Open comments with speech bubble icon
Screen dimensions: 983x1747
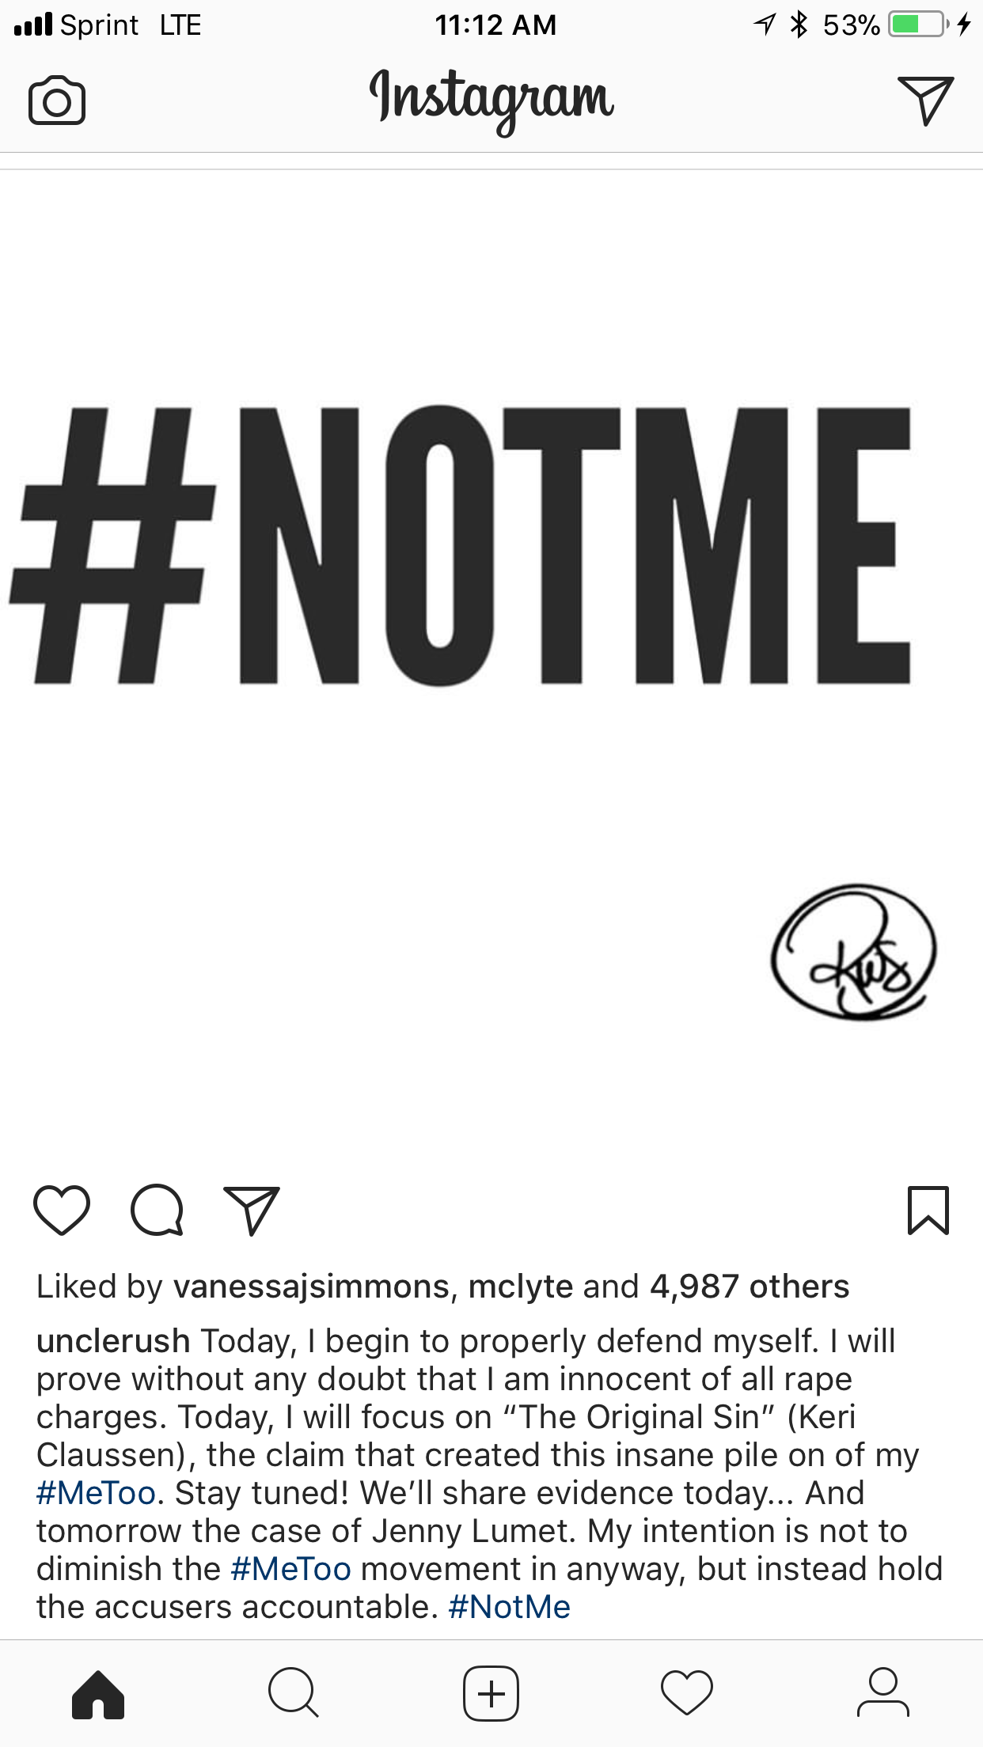pos(158,1210)
